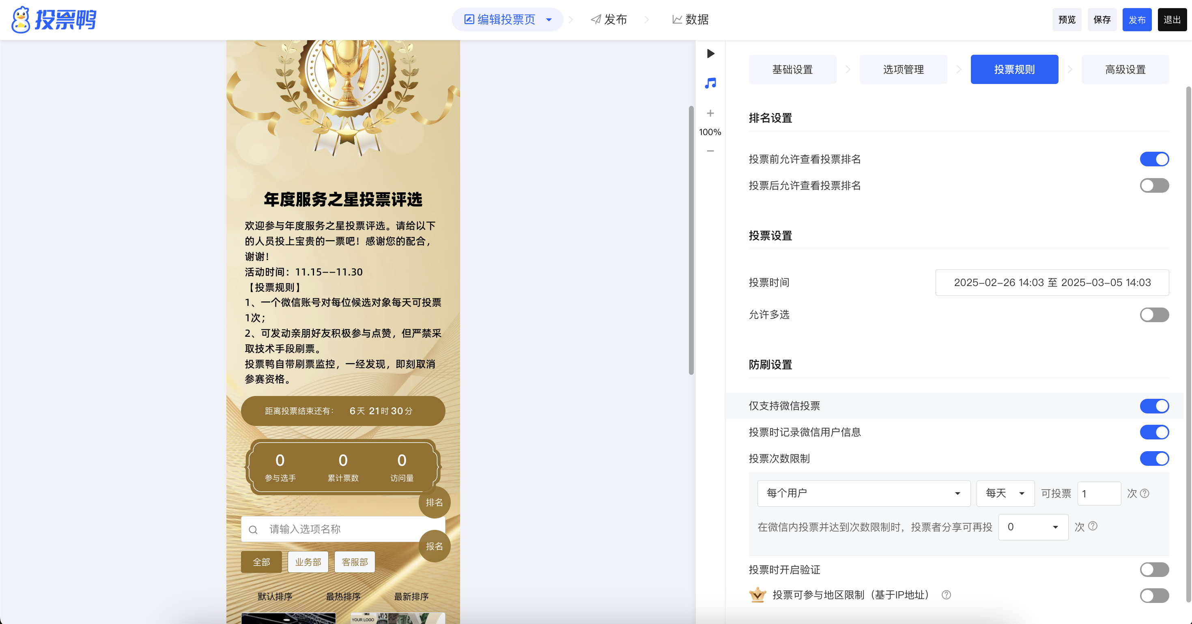Click the 投票时间 date range field
The width and height of the screenshot is (1192, 624).
coord(1052,282)
